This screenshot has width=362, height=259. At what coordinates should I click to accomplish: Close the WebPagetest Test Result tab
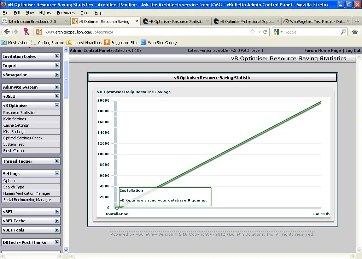pyautogui.click(x=348, y=21)
